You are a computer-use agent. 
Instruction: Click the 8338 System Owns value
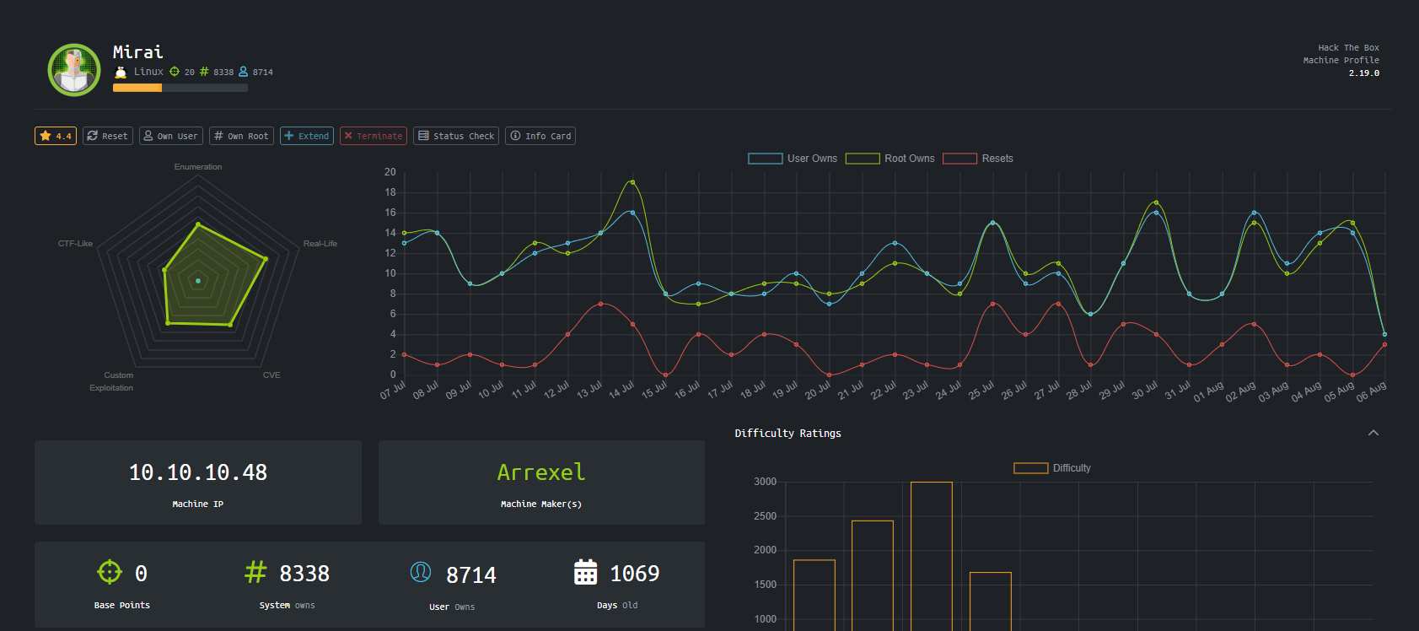pyautogui.click(x=304, y=574)
